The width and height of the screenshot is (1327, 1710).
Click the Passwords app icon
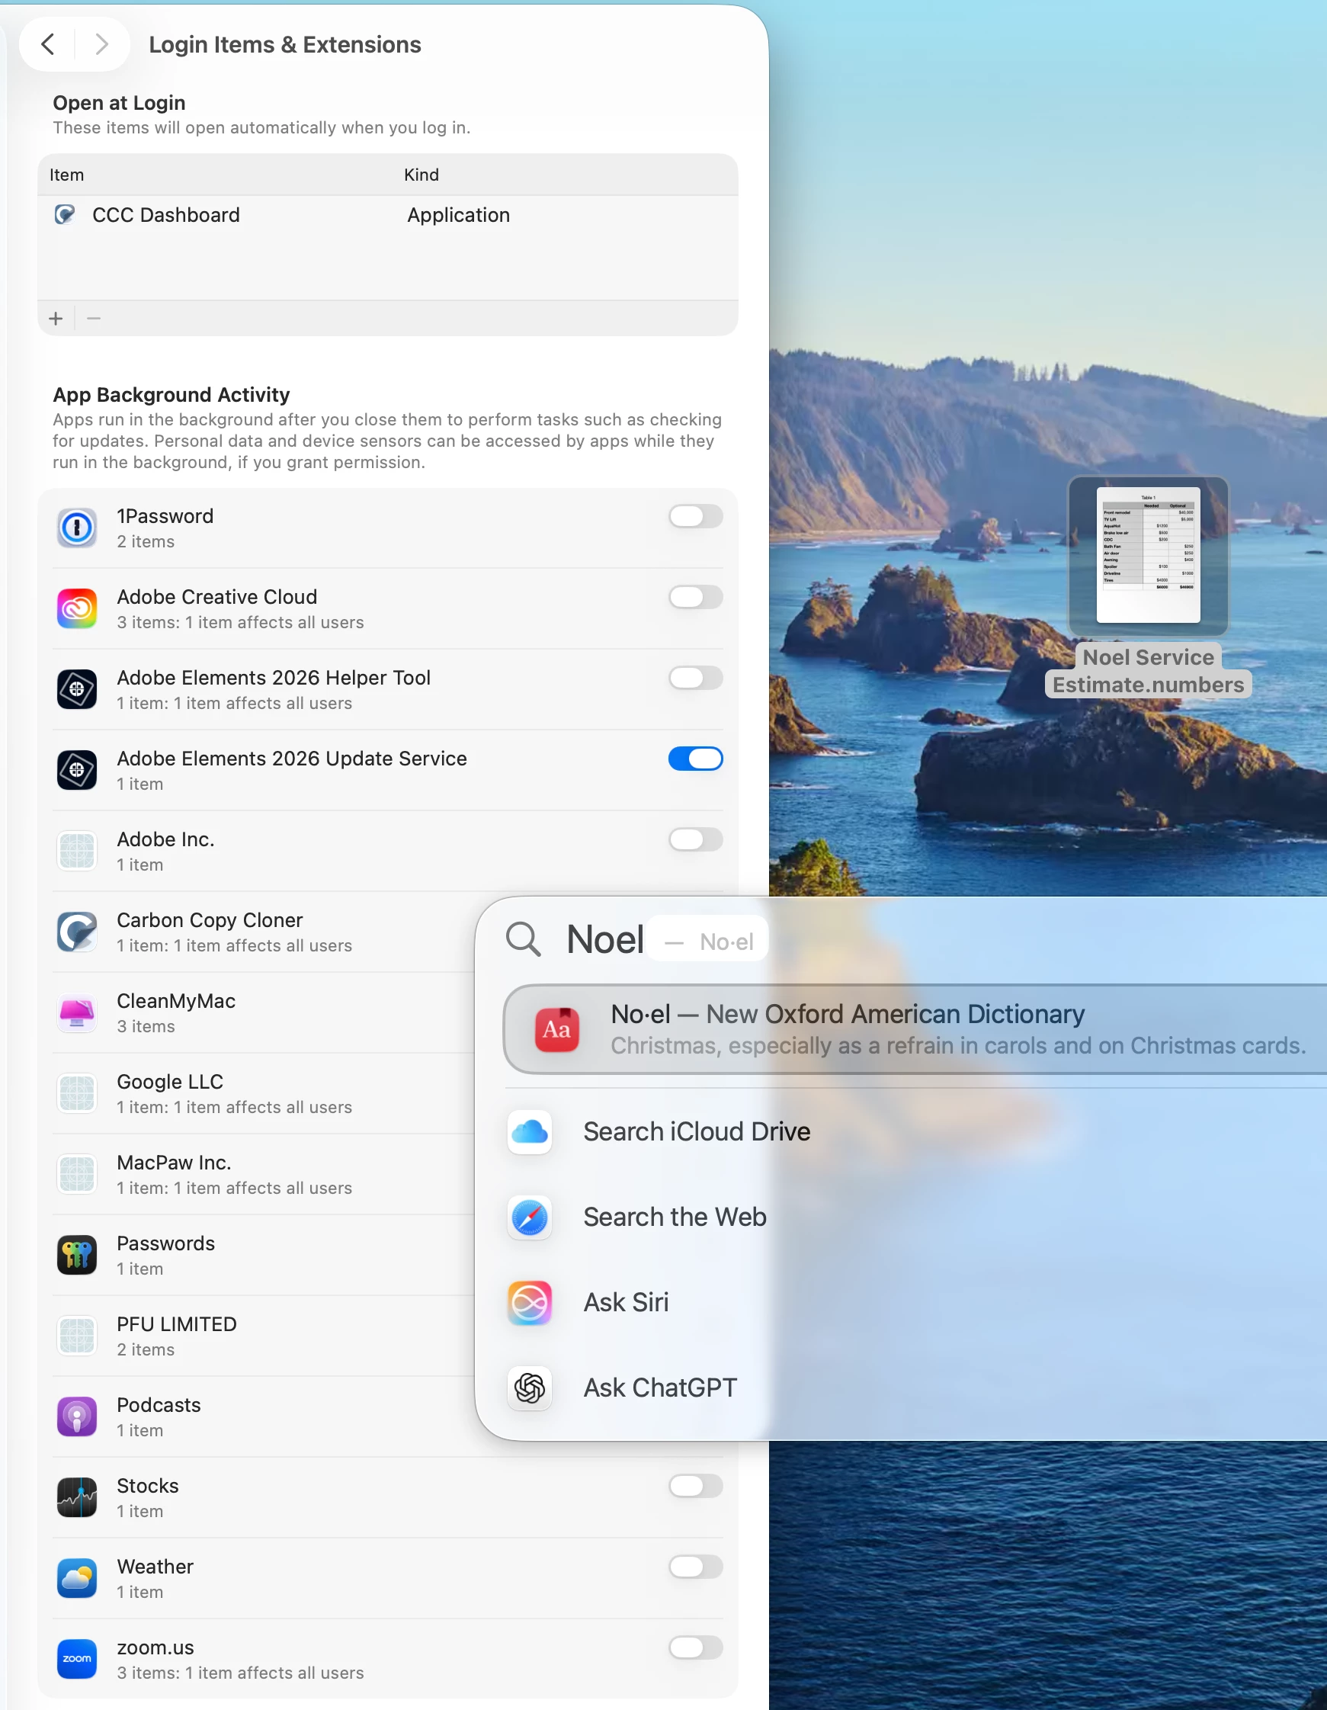pos(77,1255)
